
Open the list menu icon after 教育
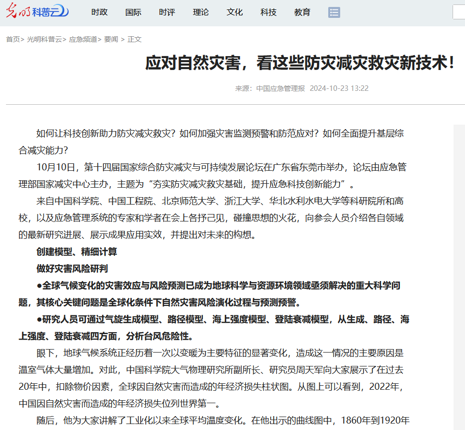[334, 12]
